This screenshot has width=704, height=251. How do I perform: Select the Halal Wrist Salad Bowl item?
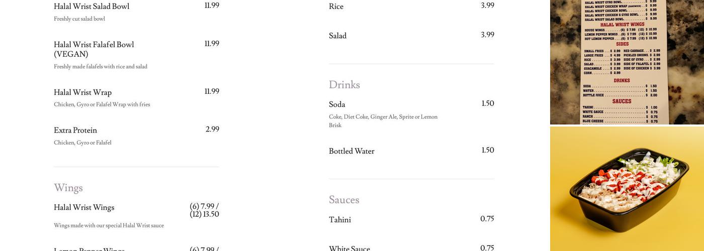[x=92, y=7]
